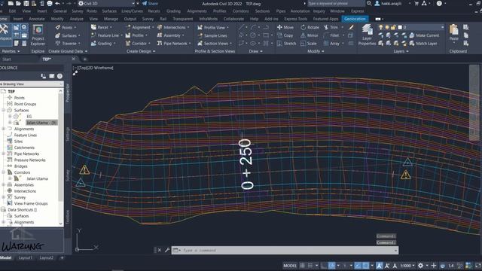
Task: Select Jalan Utama surface in Toolspace tree
Action: 41,123
